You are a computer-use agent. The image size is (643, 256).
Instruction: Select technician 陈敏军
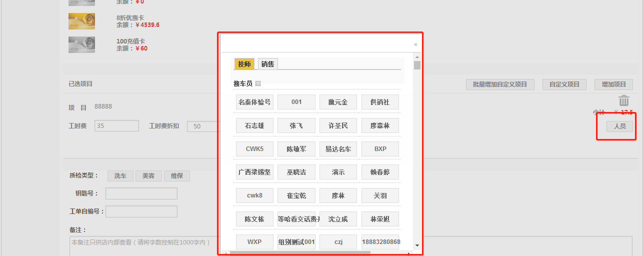point(296,149)
